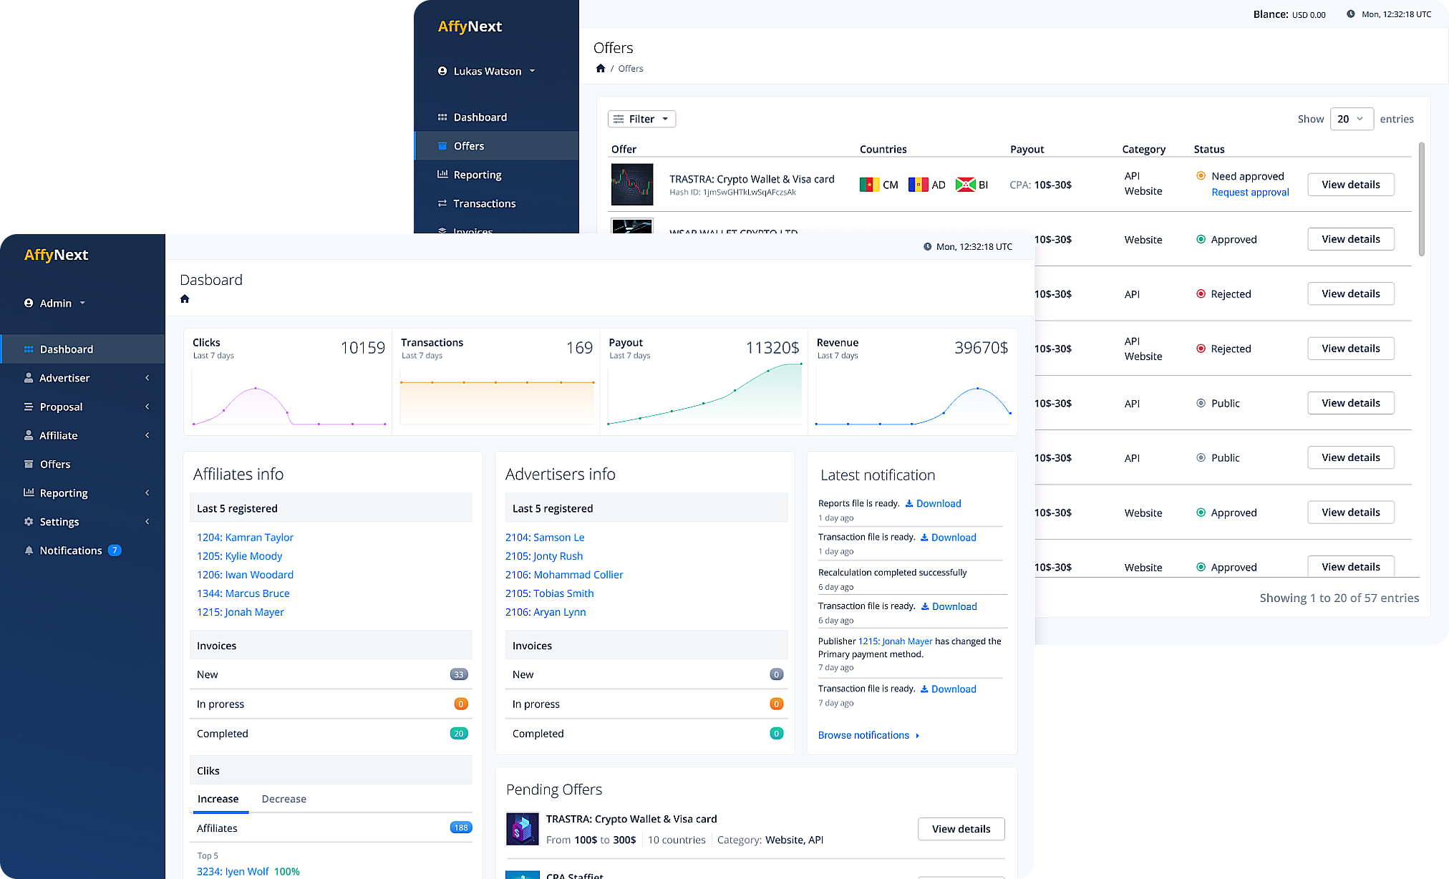The width and height of the screenshot is (1449, 879).
Task: Click the Affiliate person icon in sidebar
Action: click(29, 435)
